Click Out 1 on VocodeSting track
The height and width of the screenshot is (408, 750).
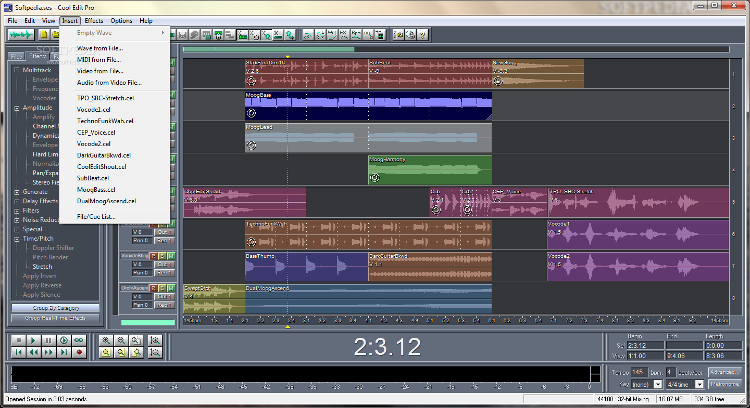tap(165, 265)
